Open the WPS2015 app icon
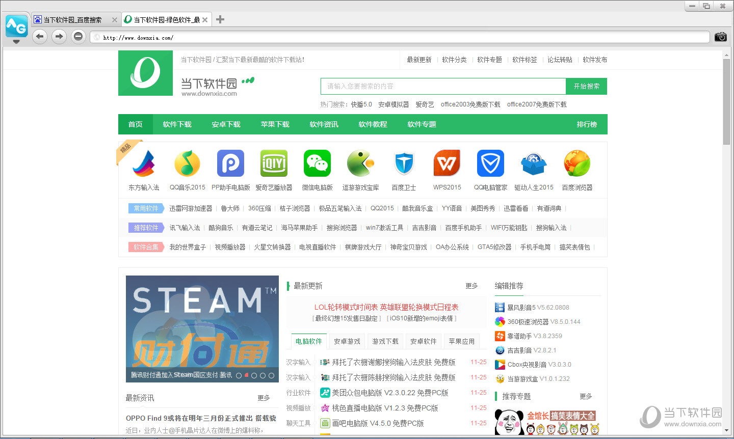 pos(447,163)
